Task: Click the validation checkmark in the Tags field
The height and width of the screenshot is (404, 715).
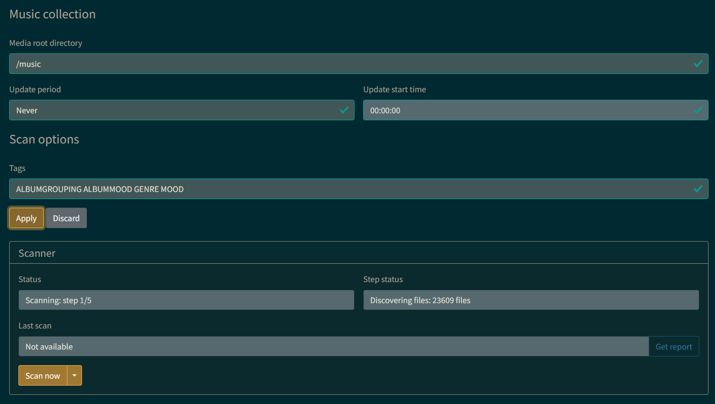Action: 698,189
